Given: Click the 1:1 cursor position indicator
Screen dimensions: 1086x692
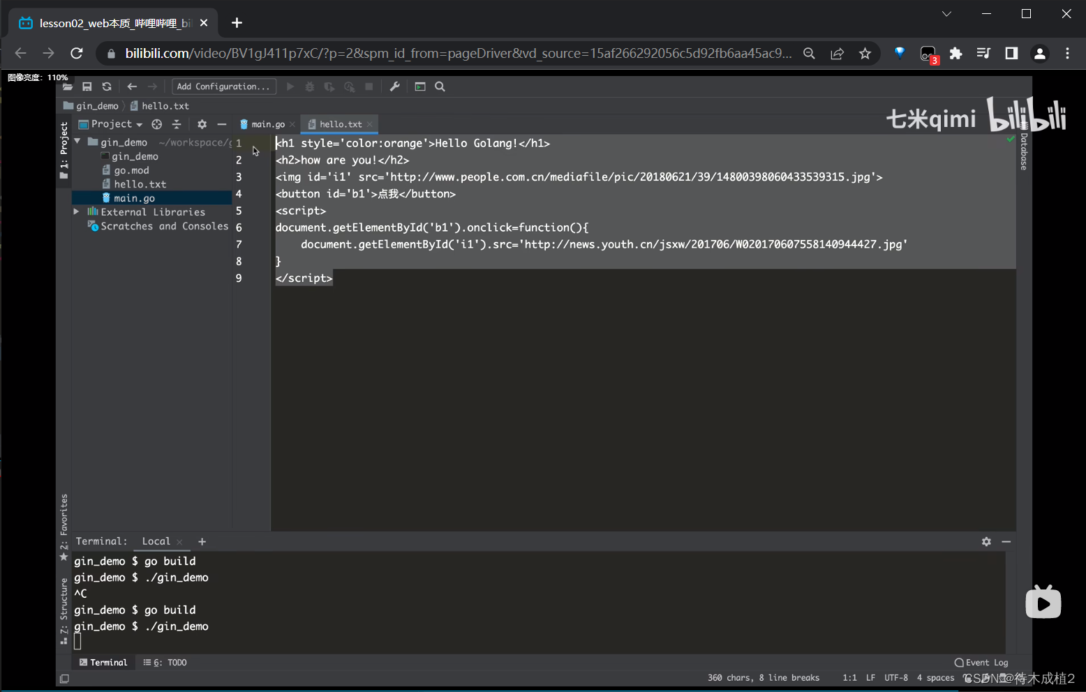Looking at the screenshot, I should pos(849,678).
